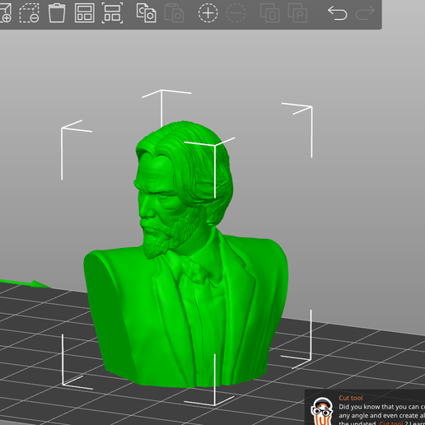Click the greyed-out Remove instance icon
This screenshot has height=425, width=425.
tap(236, 12)
